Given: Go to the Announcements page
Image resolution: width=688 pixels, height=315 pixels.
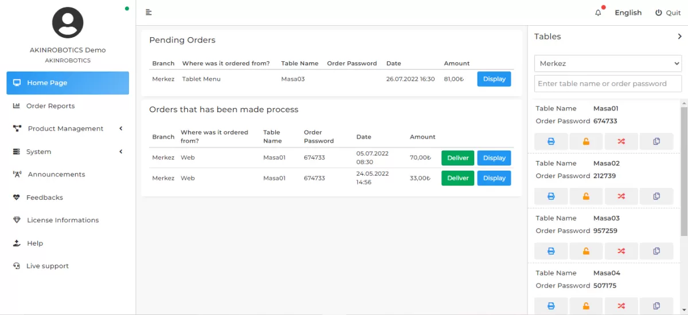Looking at the screenshot, I should pyautogui.click(x=56, y=175).
